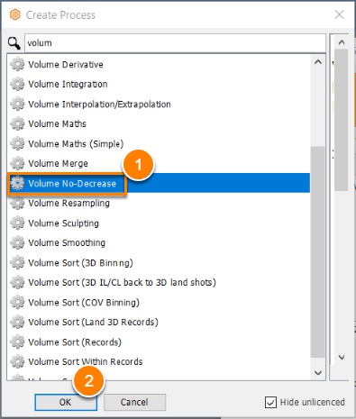This screenshot has width=356, height=419.
Task: Select the highlighted 'Volume No-Decrease' entry
Action: [x=159, y=183]
